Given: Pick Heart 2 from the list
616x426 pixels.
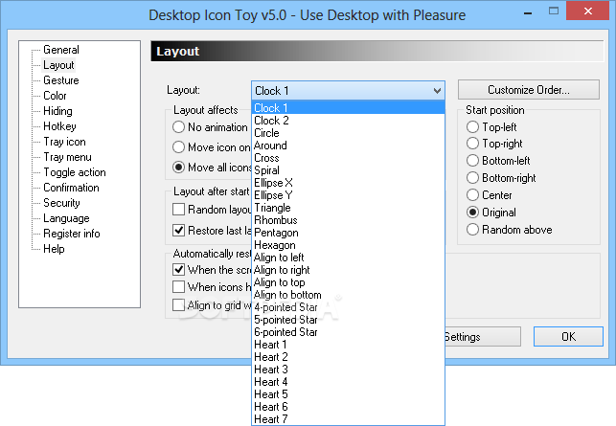Looking at the screenshot, I should point(348,357).
